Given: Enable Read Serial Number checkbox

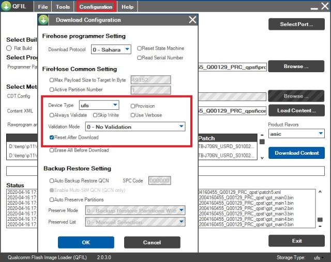Looking at the screenshot, I should pyautogui.click(x=139, y=58).
